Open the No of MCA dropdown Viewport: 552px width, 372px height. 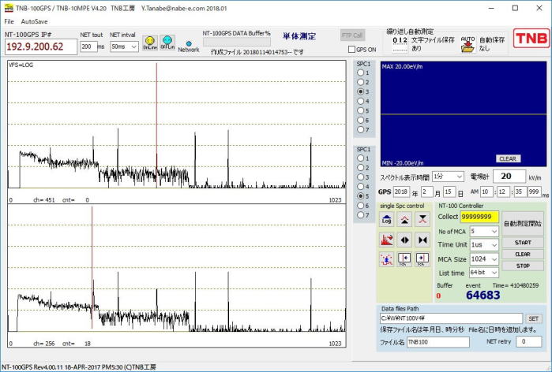click(x=484, y=231)
